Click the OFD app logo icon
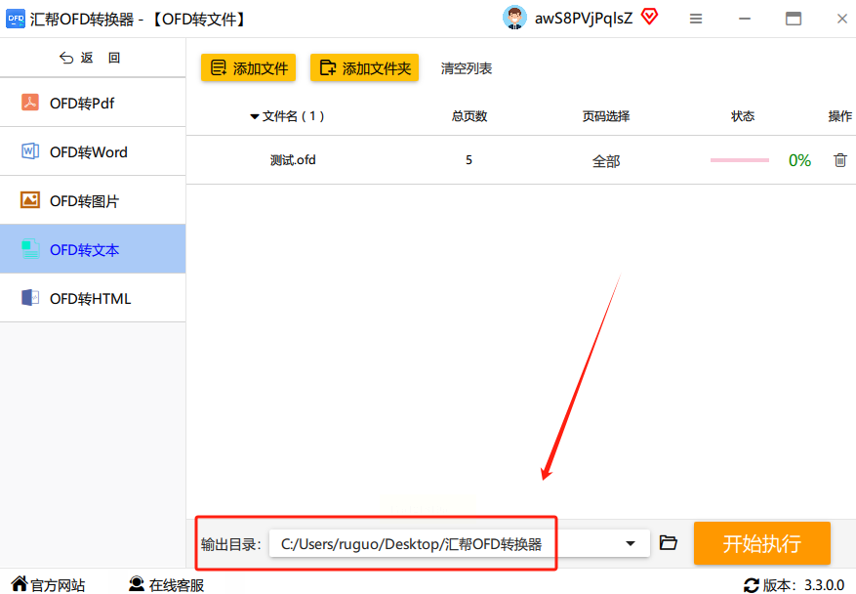This screenshot has width=856, height=594. coord(16,20)
